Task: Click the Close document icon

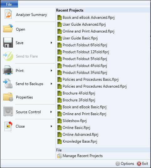Action: [8, 126]
